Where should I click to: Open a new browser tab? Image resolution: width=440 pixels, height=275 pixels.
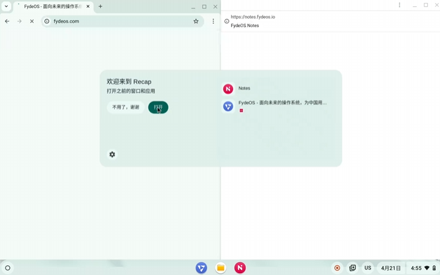[x=100, y=6]
